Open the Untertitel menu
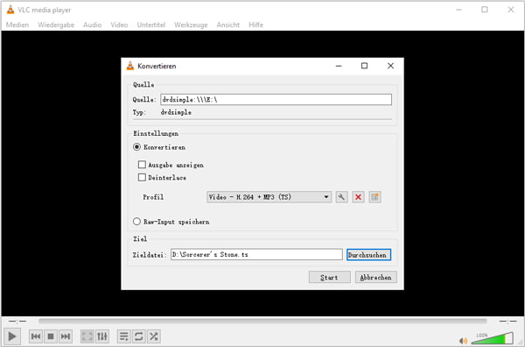The image size is (525, 347). [151, 25]
